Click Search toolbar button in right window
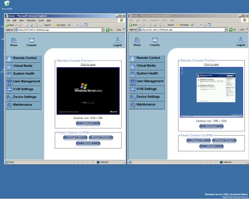The width and height of the screenshot is (249, 199). tap(169, 25)
